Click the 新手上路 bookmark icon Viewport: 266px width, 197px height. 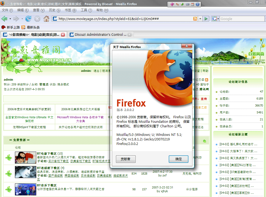[x=3, y=27]
